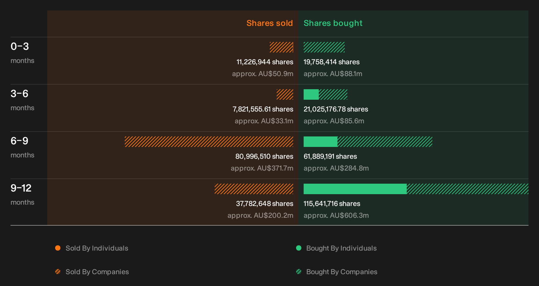Click '61,889,191 shares' bought value
The height and width of the screenshot is (286, 539).
tap(330, 156)
